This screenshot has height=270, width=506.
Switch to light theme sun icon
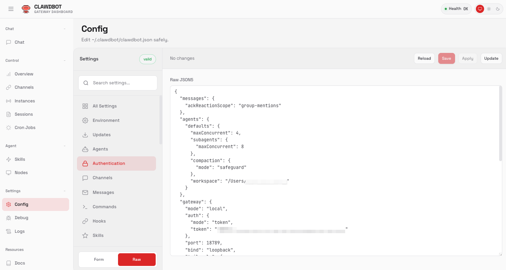click(489, 9)
